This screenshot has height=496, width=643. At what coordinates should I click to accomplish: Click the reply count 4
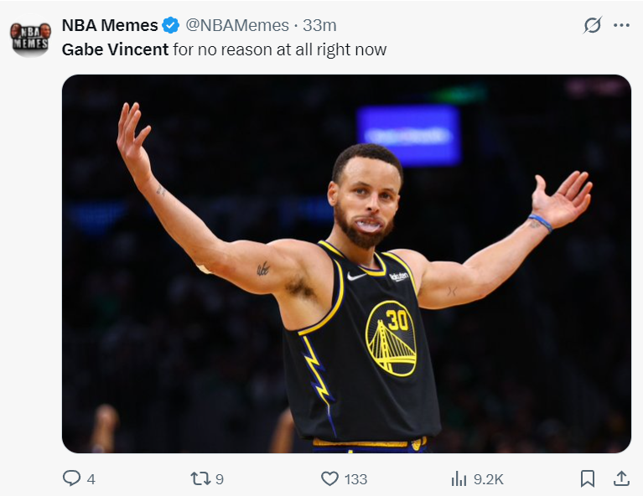tap(91, 479)
